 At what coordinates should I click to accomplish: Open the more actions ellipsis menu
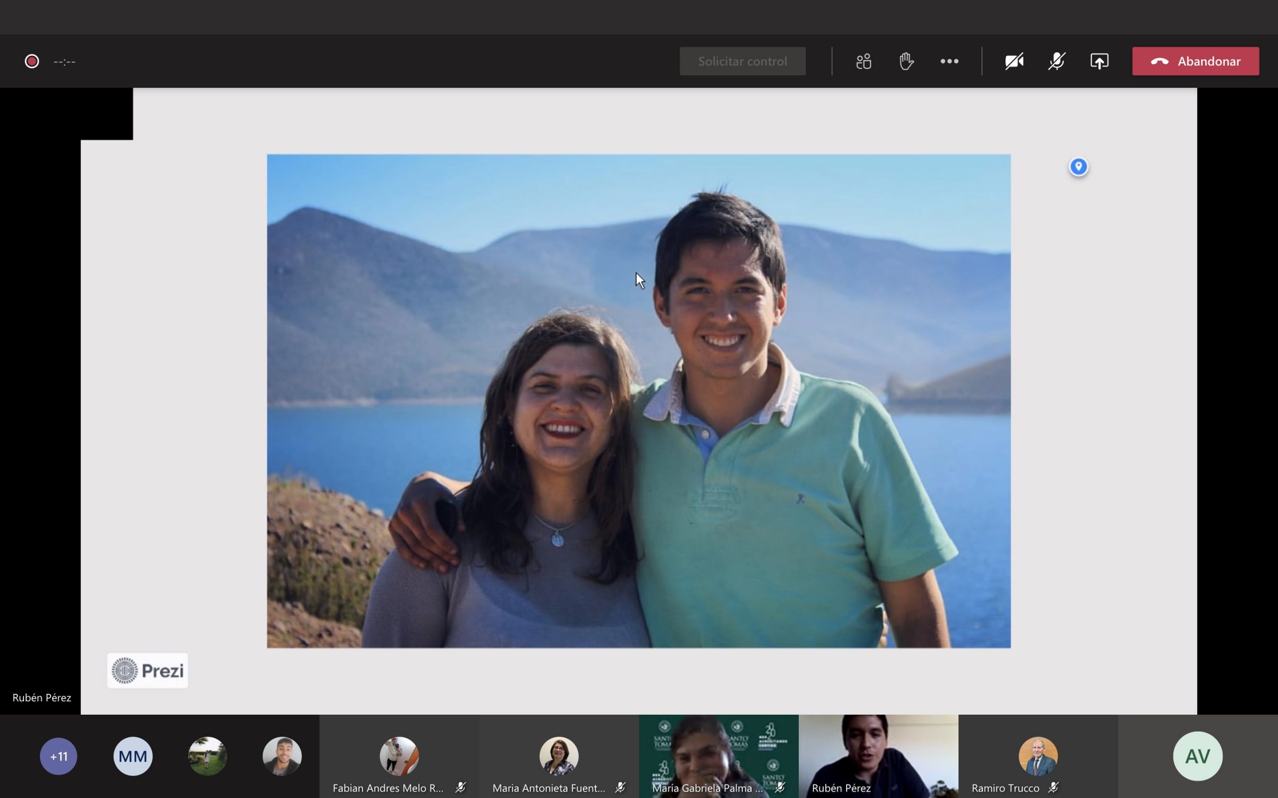tap(949, 61)
